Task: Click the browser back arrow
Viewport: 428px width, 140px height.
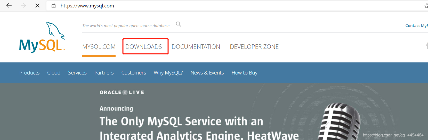Action: click(9, 5)
